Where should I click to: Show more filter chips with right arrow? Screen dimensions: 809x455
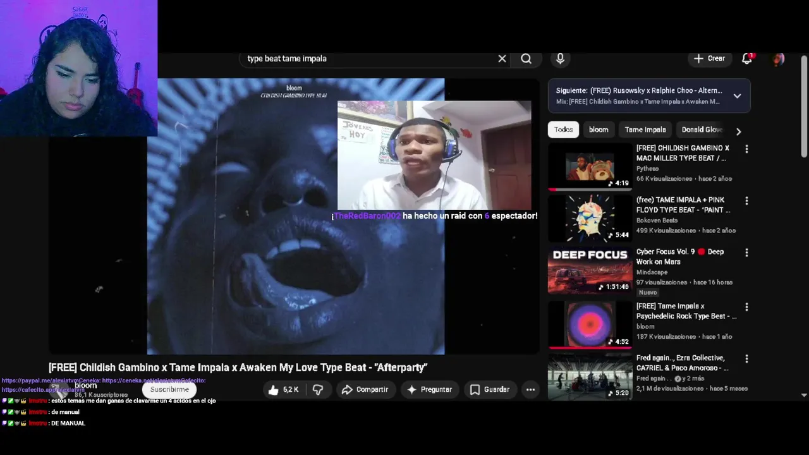(x=738, y=131)
